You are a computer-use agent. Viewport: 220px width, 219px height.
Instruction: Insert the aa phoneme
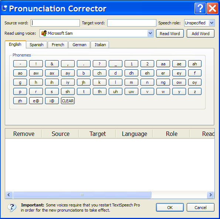163,64
